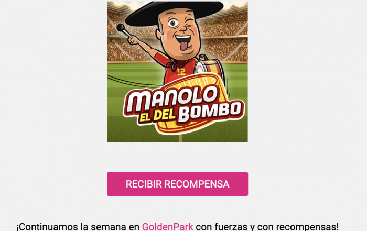Click the yellow EL DEL logo text
Screen dimensions: 367x231
tap(157, 115)
